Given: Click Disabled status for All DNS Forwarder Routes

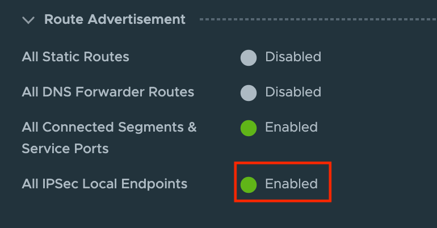Looking at the screenshot, I should point(293,92).
